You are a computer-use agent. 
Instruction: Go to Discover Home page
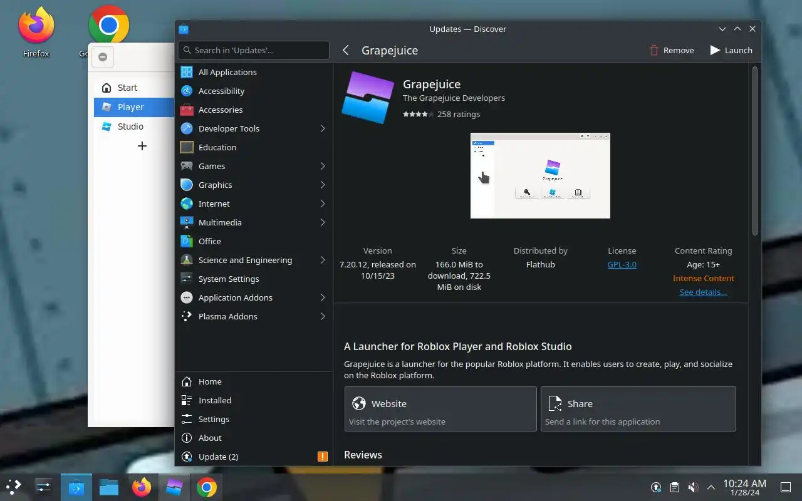tap(254, 381)
